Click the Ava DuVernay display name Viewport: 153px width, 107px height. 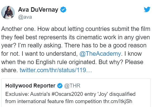coord(38,10)
